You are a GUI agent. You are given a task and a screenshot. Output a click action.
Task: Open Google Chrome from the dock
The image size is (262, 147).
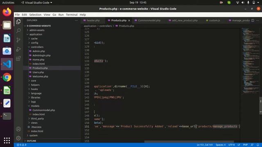[x=7, y=77]
